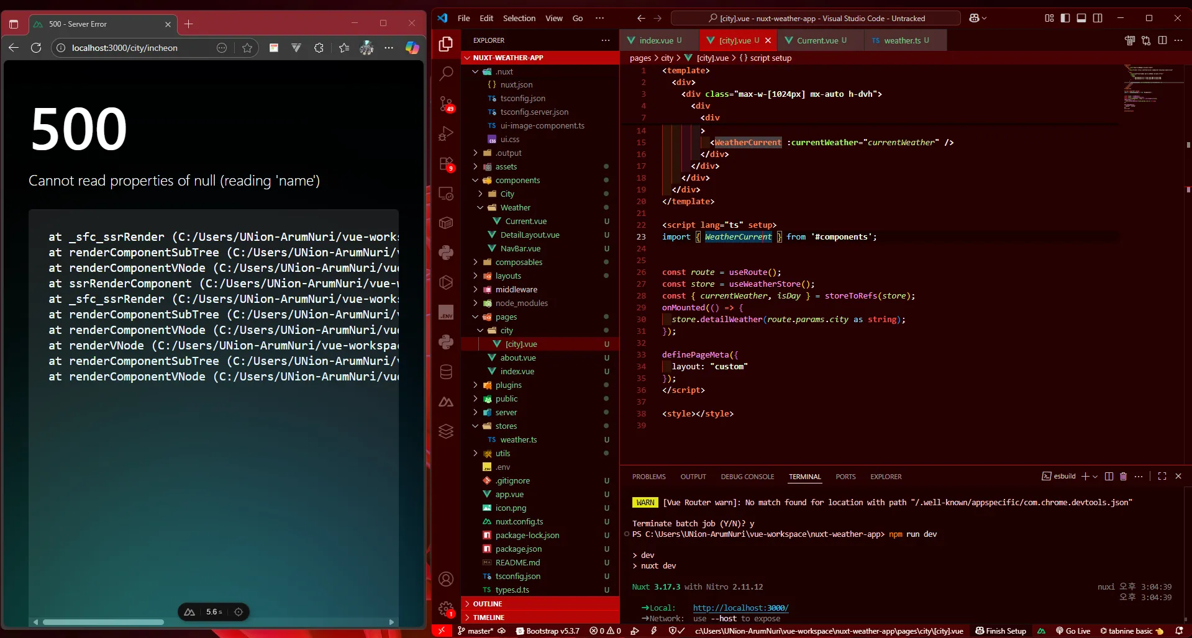
Task: Go back in the browser
Action: pos(14,48)
